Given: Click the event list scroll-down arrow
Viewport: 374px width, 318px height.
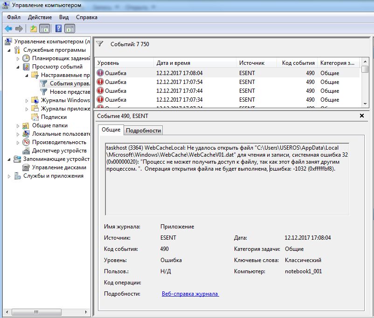Looking at the screenshot, I should click(x=365, y=104).
